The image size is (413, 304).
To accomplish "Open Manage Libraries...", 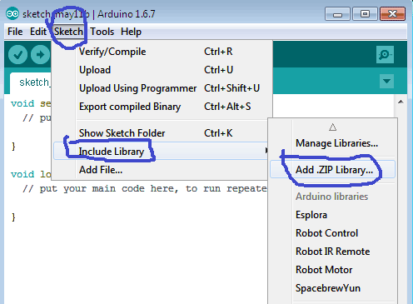I will [332, 143].
